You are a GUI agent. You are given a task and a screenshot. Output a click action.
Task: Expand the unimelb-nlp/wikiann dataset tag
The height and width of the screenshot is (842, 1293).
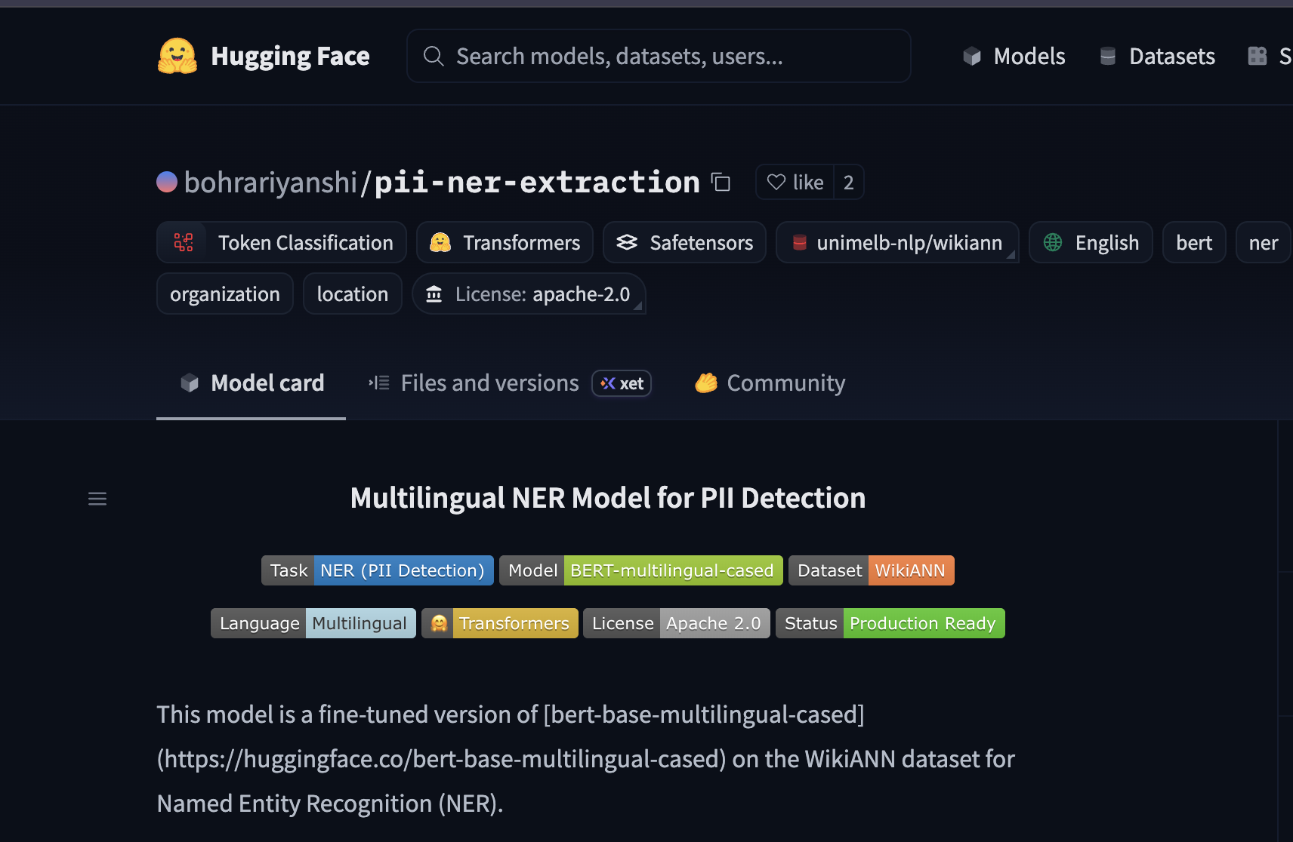point(1010,255)
